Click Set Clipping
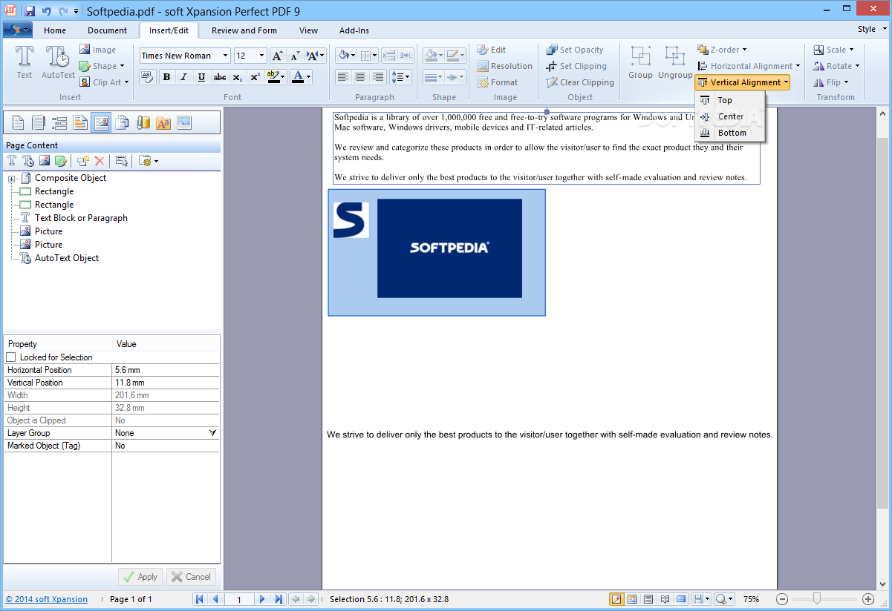892x611 pixels. point(576,66)
